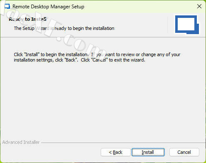
Task: Click the "Setup Wizard is ready" subtitle text
Action: pyautogui.click(x=64, y=28)
